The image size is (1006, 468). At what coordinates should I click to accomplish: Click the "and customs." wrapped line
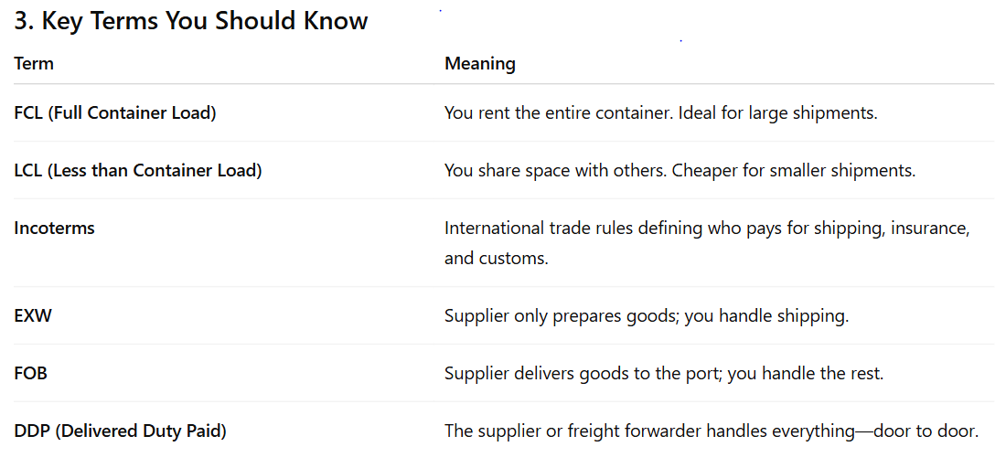tap(496, 258)
